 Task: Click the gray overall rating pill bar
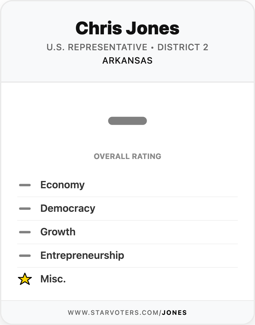coord(127,121)
